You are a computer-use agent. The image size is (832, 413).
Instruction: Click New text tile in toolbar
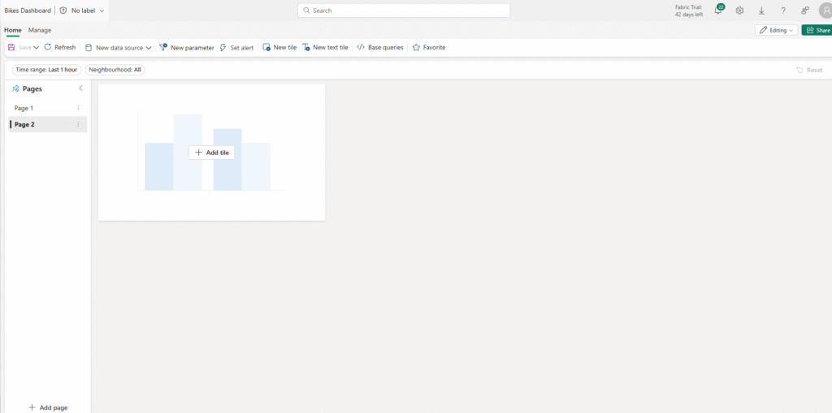tap(325, 48)
